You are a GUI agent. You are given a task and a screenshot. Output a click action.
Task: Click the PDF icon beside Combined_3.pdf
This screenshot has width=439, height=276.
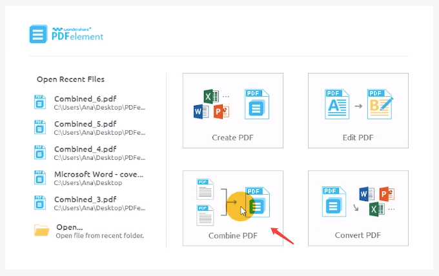pyautogui.click(x=40, y=203)
